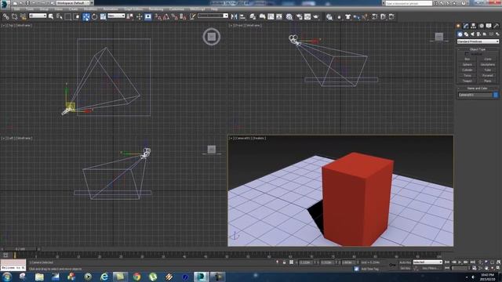The width and height of the screenshot is (502, 282).
Task: Collapse the Object Type rollout
Action: [478, 49]
